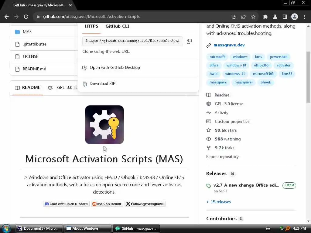Click the kms topic tag
This screenshot has width=311, height=233.
pos(258,57)
